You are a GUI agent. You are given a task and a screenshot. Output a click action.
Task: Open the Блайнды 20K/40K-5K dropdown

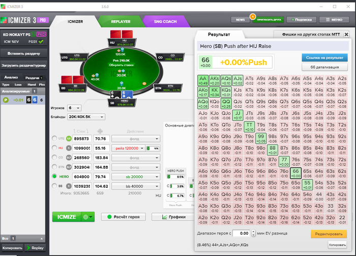pyautogui.click(x=86, y=117)
